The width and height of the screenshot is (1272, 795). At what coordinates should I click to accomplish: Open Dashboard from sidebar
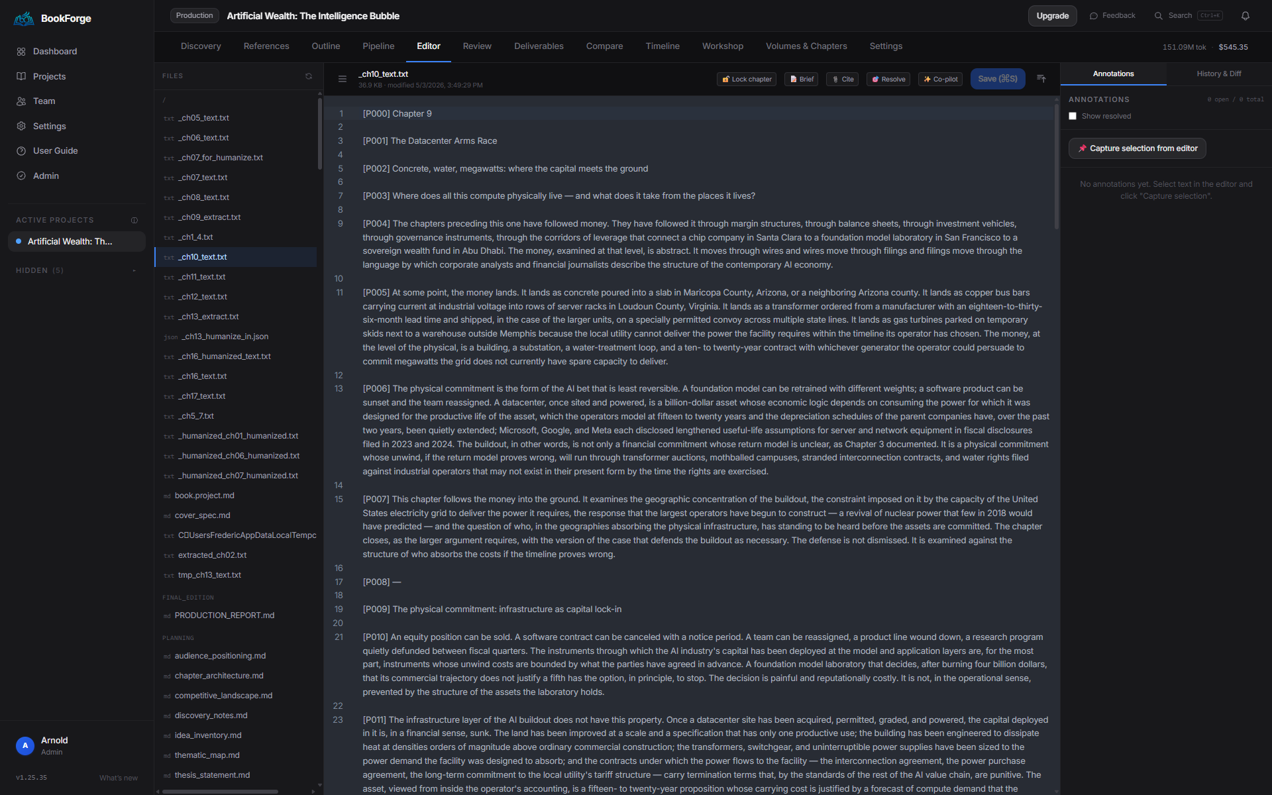pos(55,52)
